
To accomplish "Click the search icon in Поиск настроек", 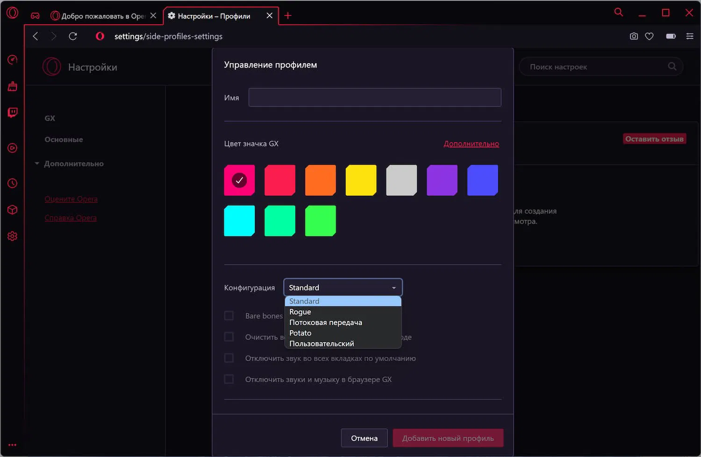I will (672, 66).
